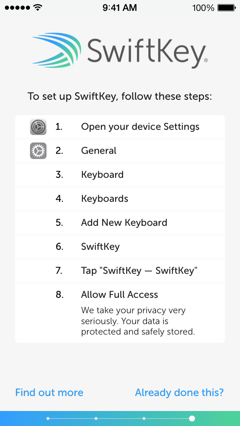Tap step 6, SwiftKey
Screen dimensions: 240x426
click(x=99, y=247)
